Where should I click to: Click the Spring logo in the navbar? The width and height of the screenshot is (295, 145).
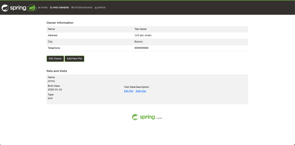click(x=14, y=8)
